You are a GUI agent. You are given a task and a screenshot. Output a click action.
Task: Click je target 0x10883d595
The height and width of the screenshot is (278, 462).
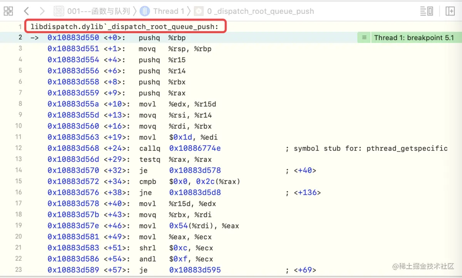(x=195, y=270)
